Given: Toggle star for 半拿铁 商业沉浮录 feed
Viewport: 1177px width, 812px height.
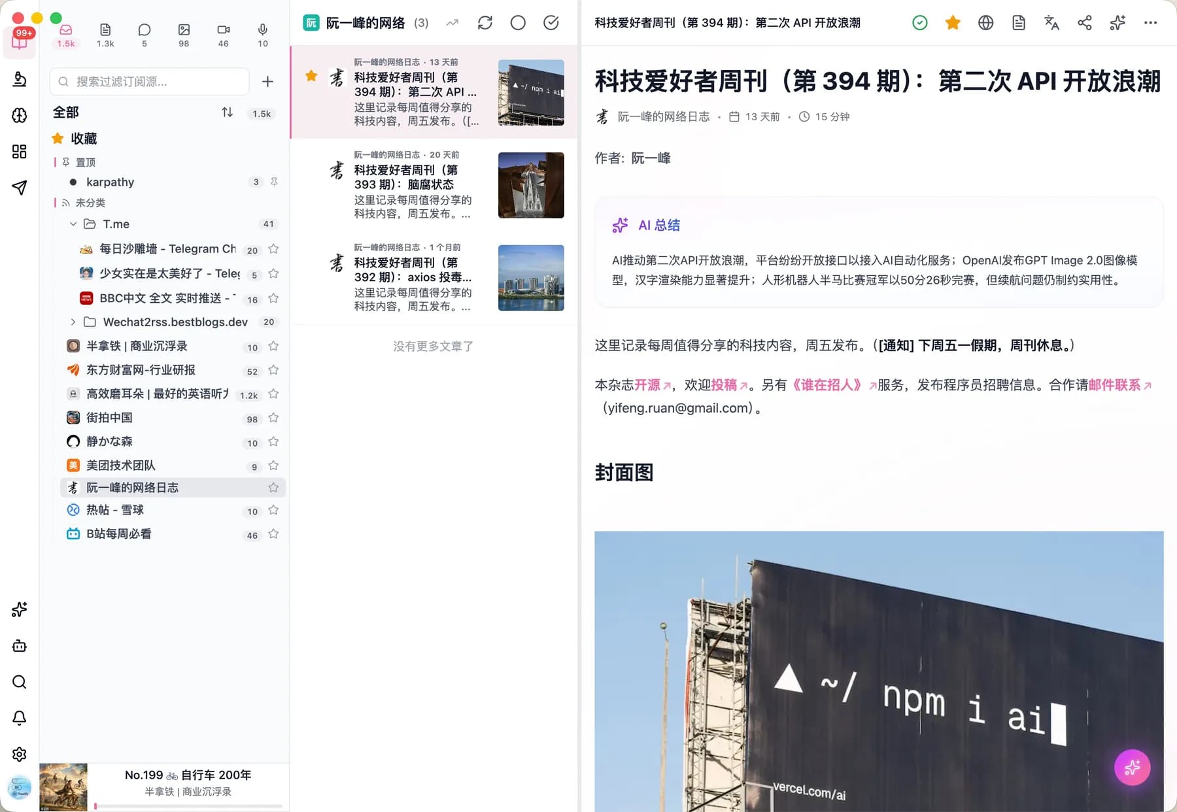Looking at the screenshot, I should 273,346.
